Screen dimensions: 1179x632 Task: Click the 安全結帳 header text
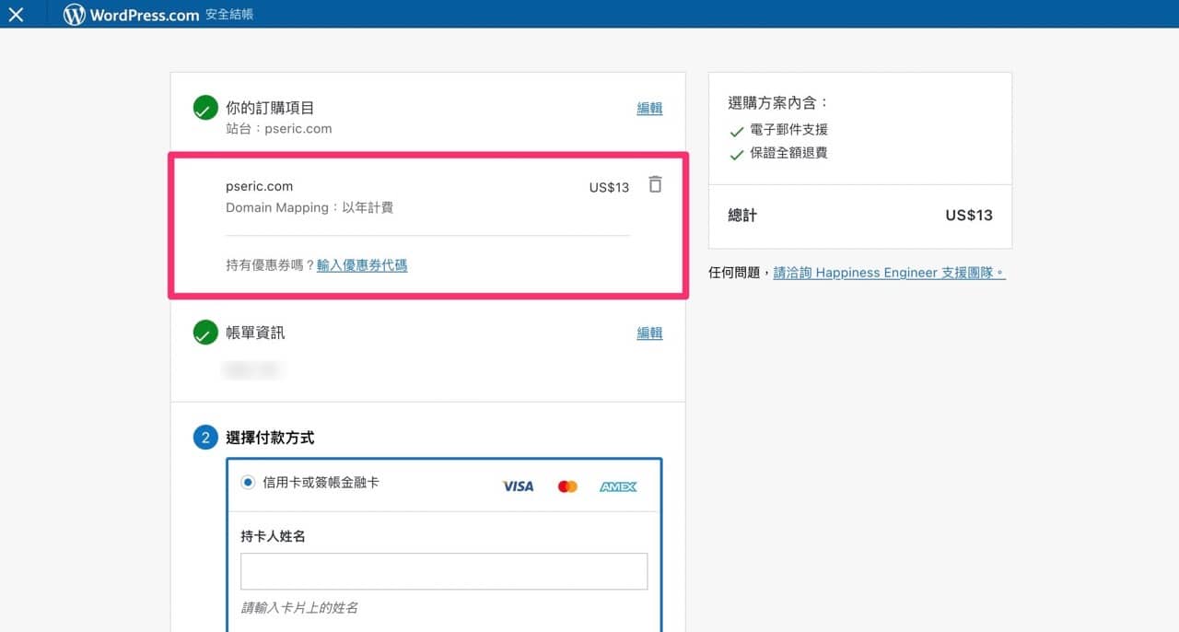229,15
